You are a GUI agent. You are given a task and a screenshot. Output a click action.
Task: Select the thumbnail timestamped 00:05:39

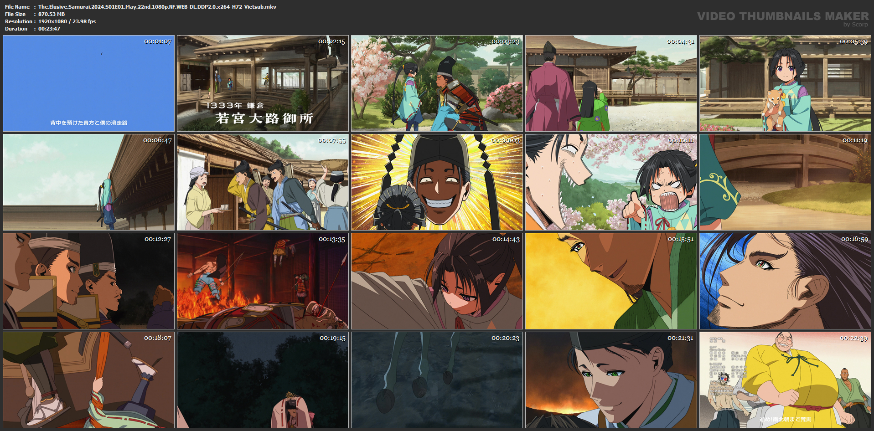[x=786, y=84]
